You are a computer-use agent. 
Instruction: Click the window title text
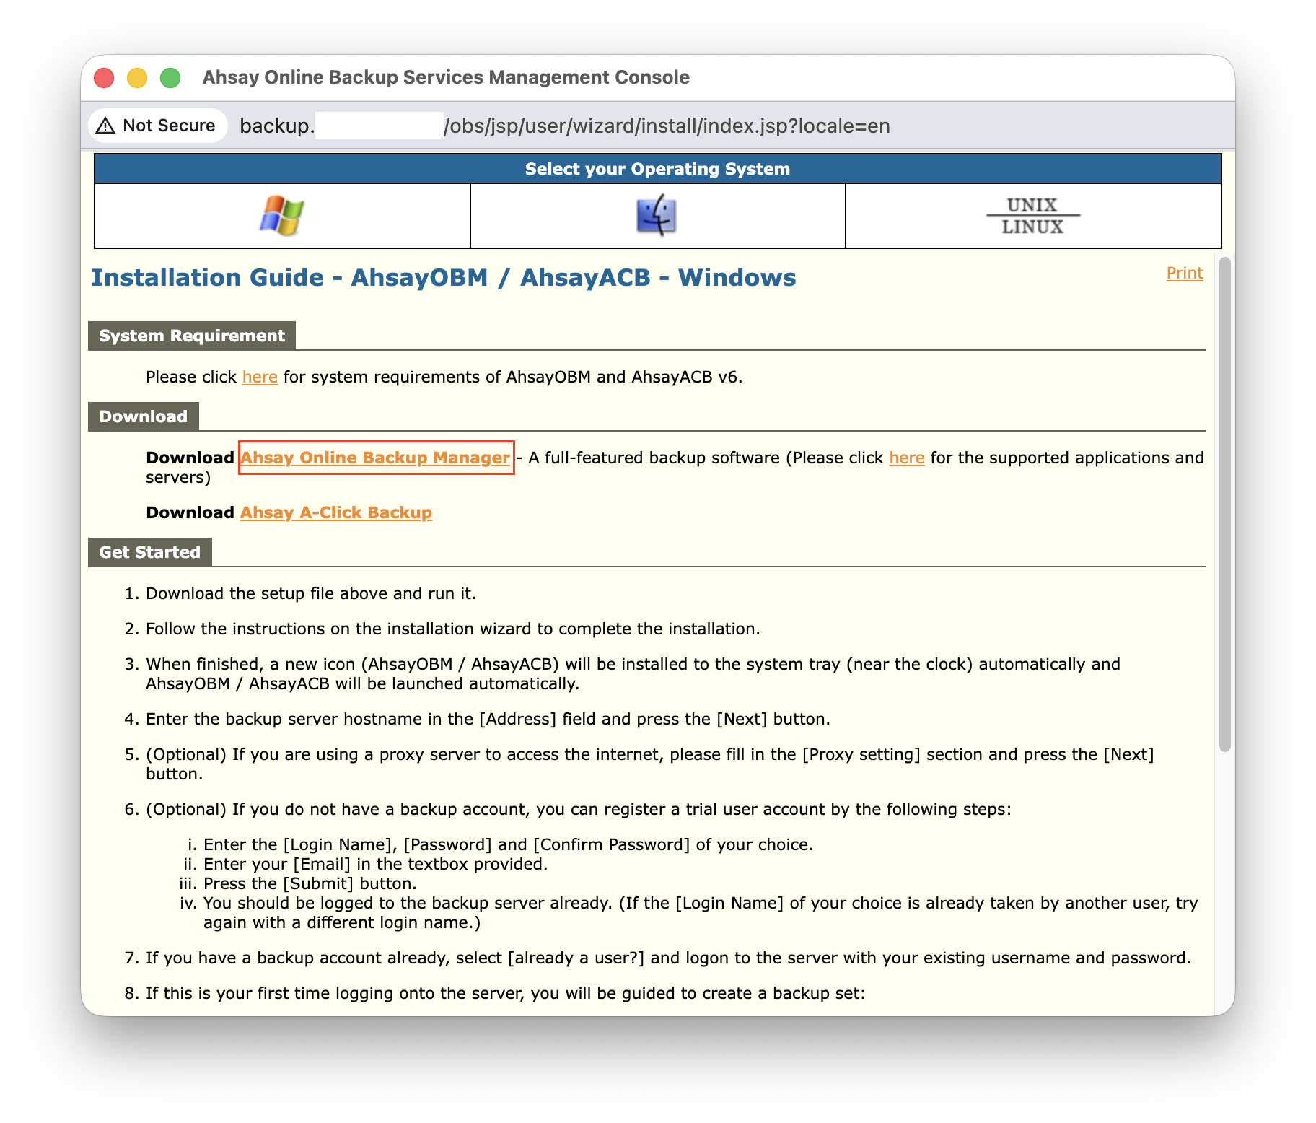pos(445,77)
